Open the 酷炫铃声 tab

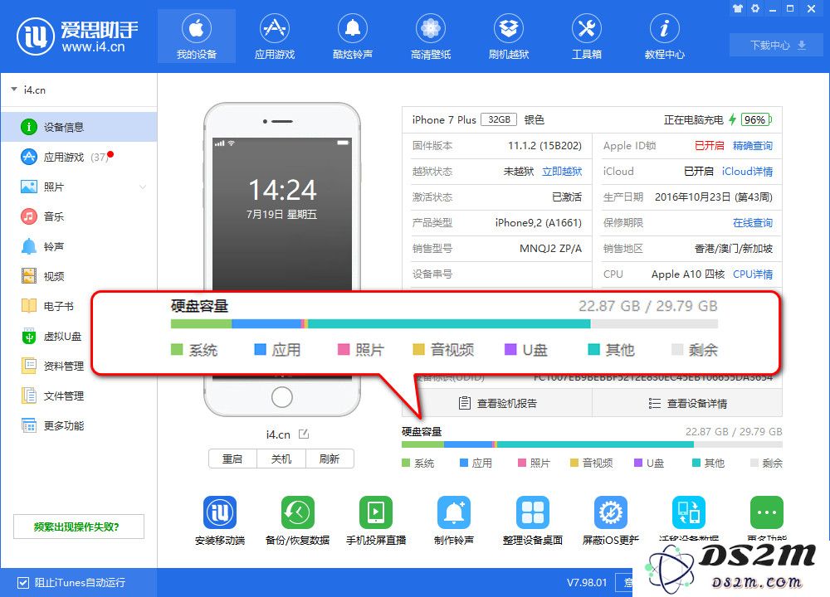coord(353,36)
